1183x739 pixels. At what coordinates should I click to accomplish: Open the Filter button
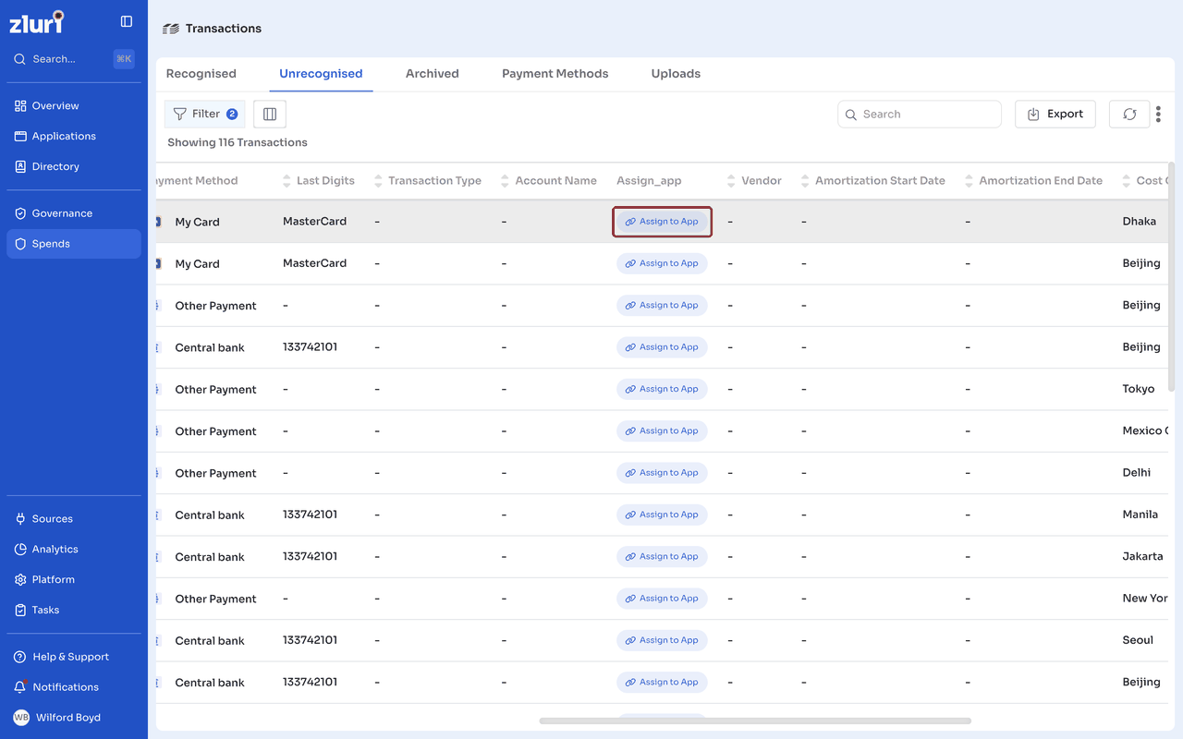(205, 115)
